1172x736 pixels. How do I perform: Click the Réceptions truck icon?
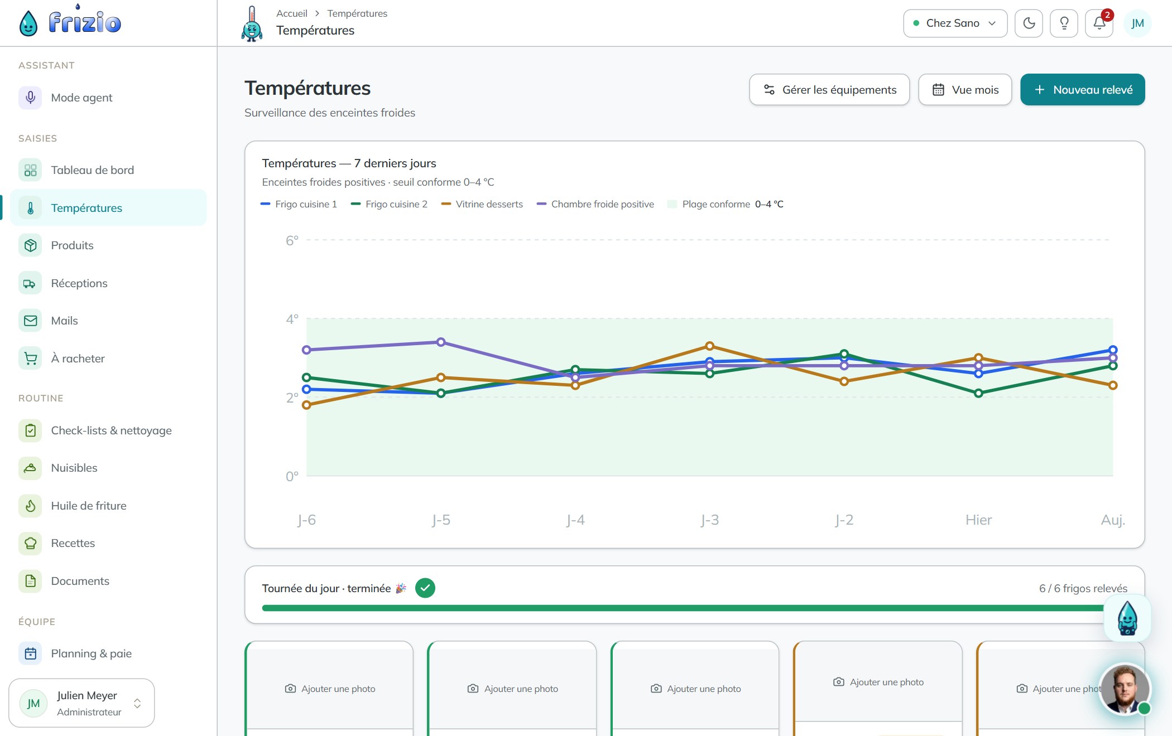pos(30,283)
